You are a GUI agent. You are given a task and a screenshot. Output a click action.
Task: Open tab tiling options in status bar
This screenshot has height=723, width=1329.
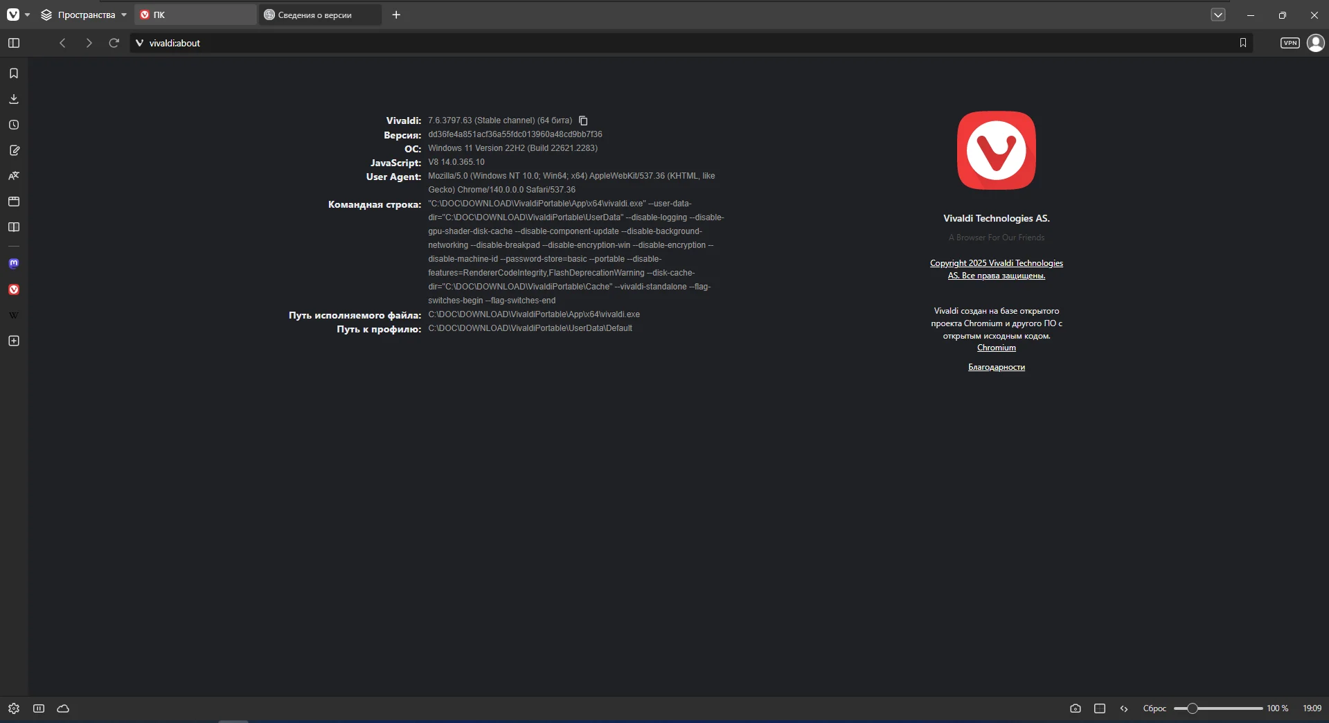click(x=1100, y=708)
